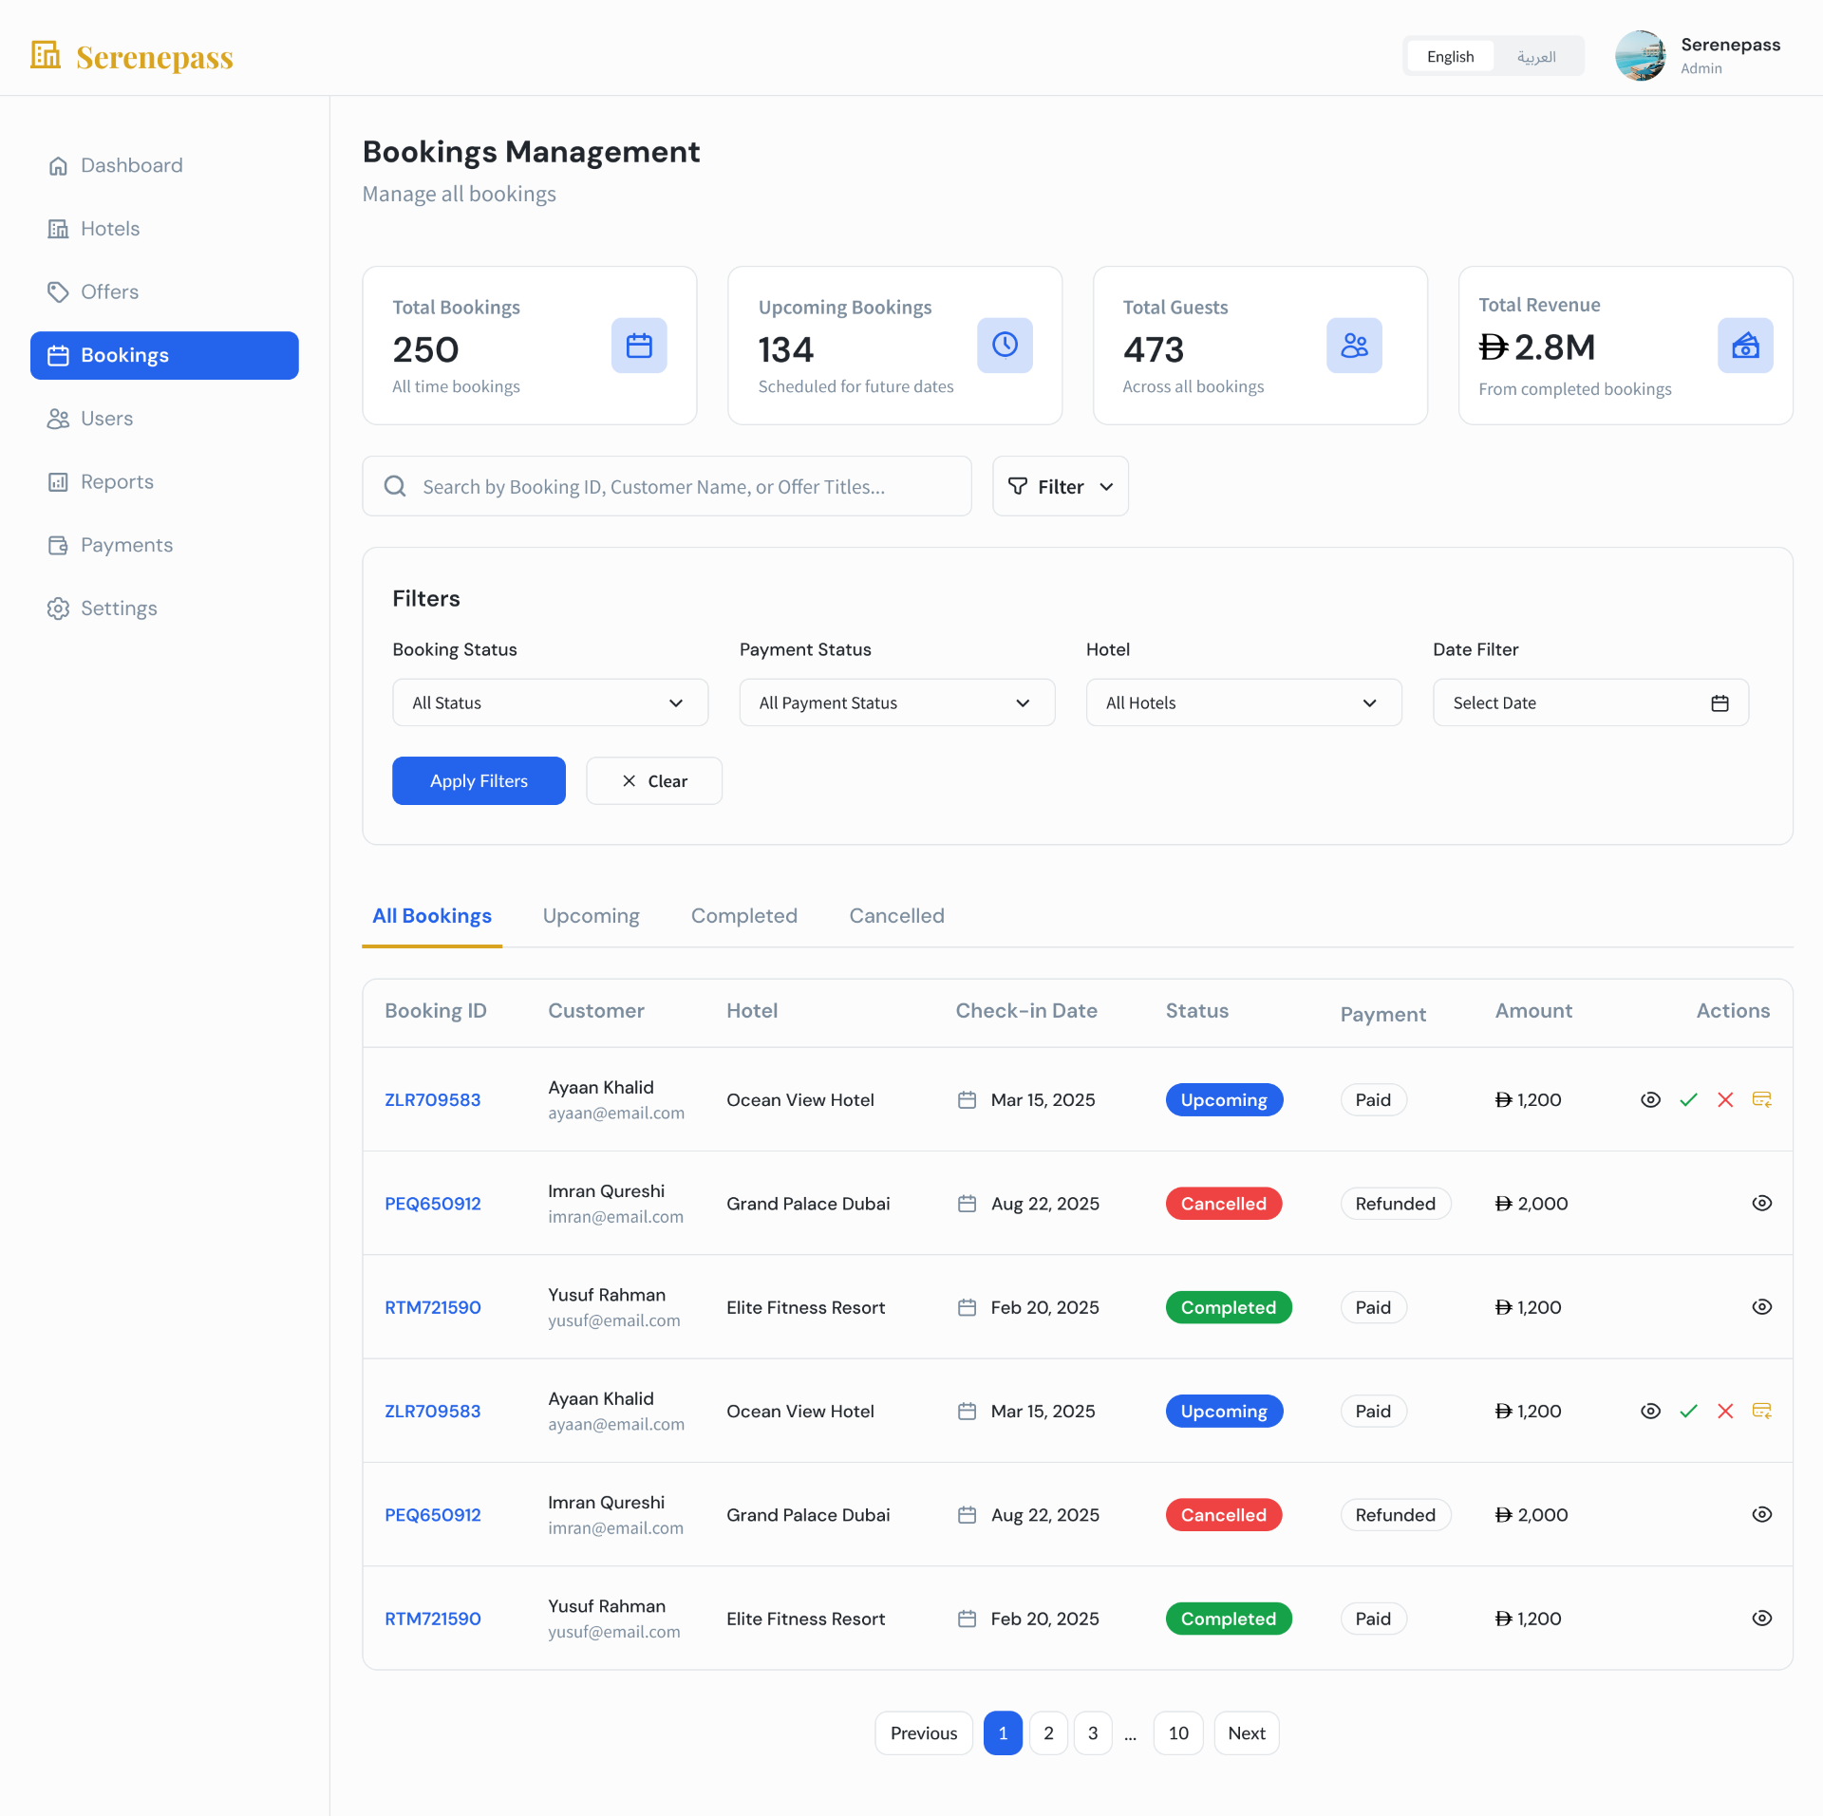Open the Select Date picker
The width and height of the screenshot is (1823, 1816).
click(1590, 702)
